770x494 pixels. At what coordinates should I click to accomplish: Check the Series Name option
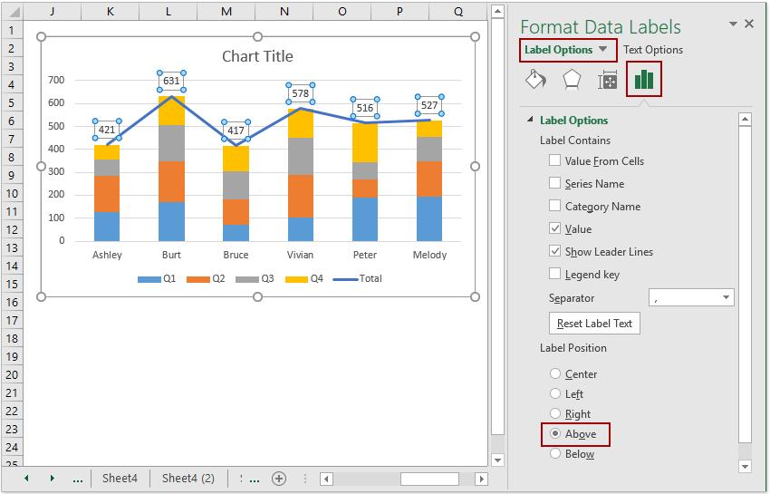[554, 183]
